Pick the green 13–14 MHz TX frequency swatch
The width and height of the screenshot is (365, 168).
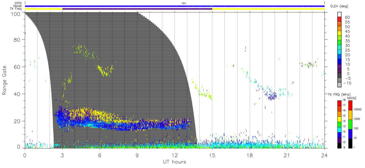[x=339, y=124]
